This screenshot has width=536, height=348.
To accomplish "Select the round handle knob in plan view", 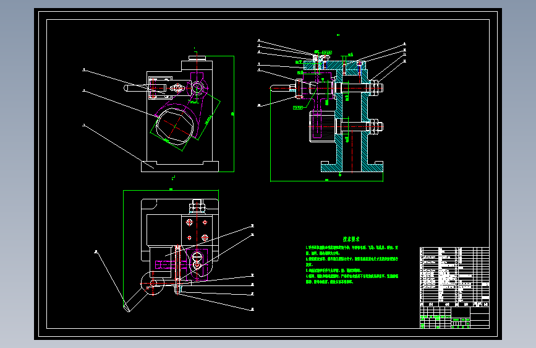I will [153, 283].
